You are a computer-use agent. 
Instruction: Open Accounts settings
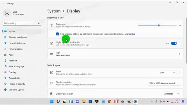point(22,61)
